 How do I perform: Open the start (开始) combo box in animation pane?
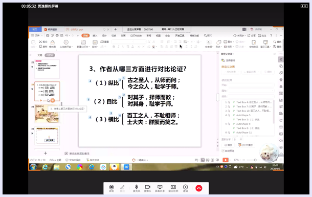tap(251, 85)
